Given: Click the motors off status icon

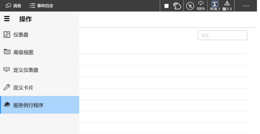Looking at the screenshot, I should 190,6.
